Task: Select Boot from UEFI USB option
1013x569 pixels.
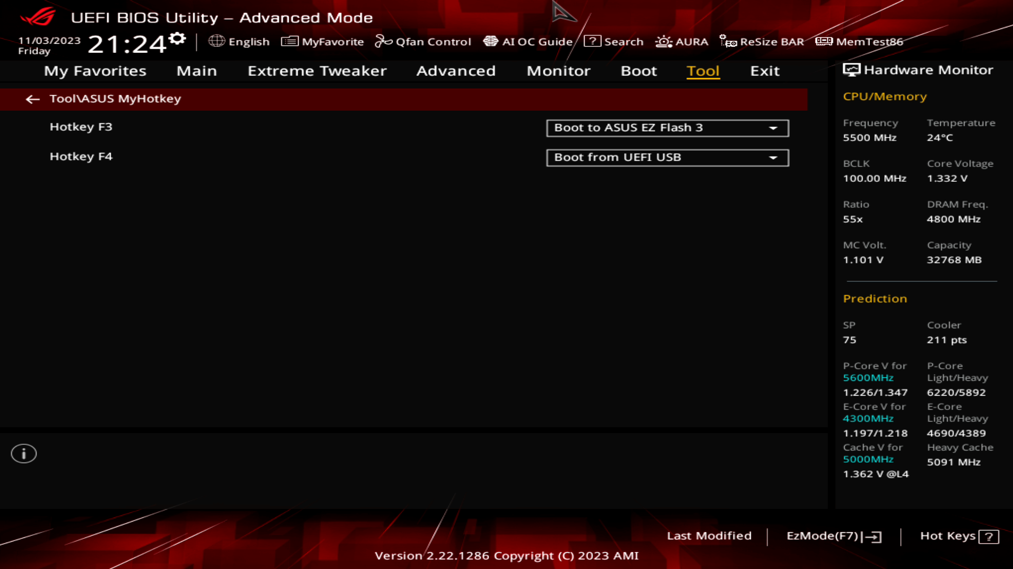Action: pyautogui.click(x=666, y=157)
